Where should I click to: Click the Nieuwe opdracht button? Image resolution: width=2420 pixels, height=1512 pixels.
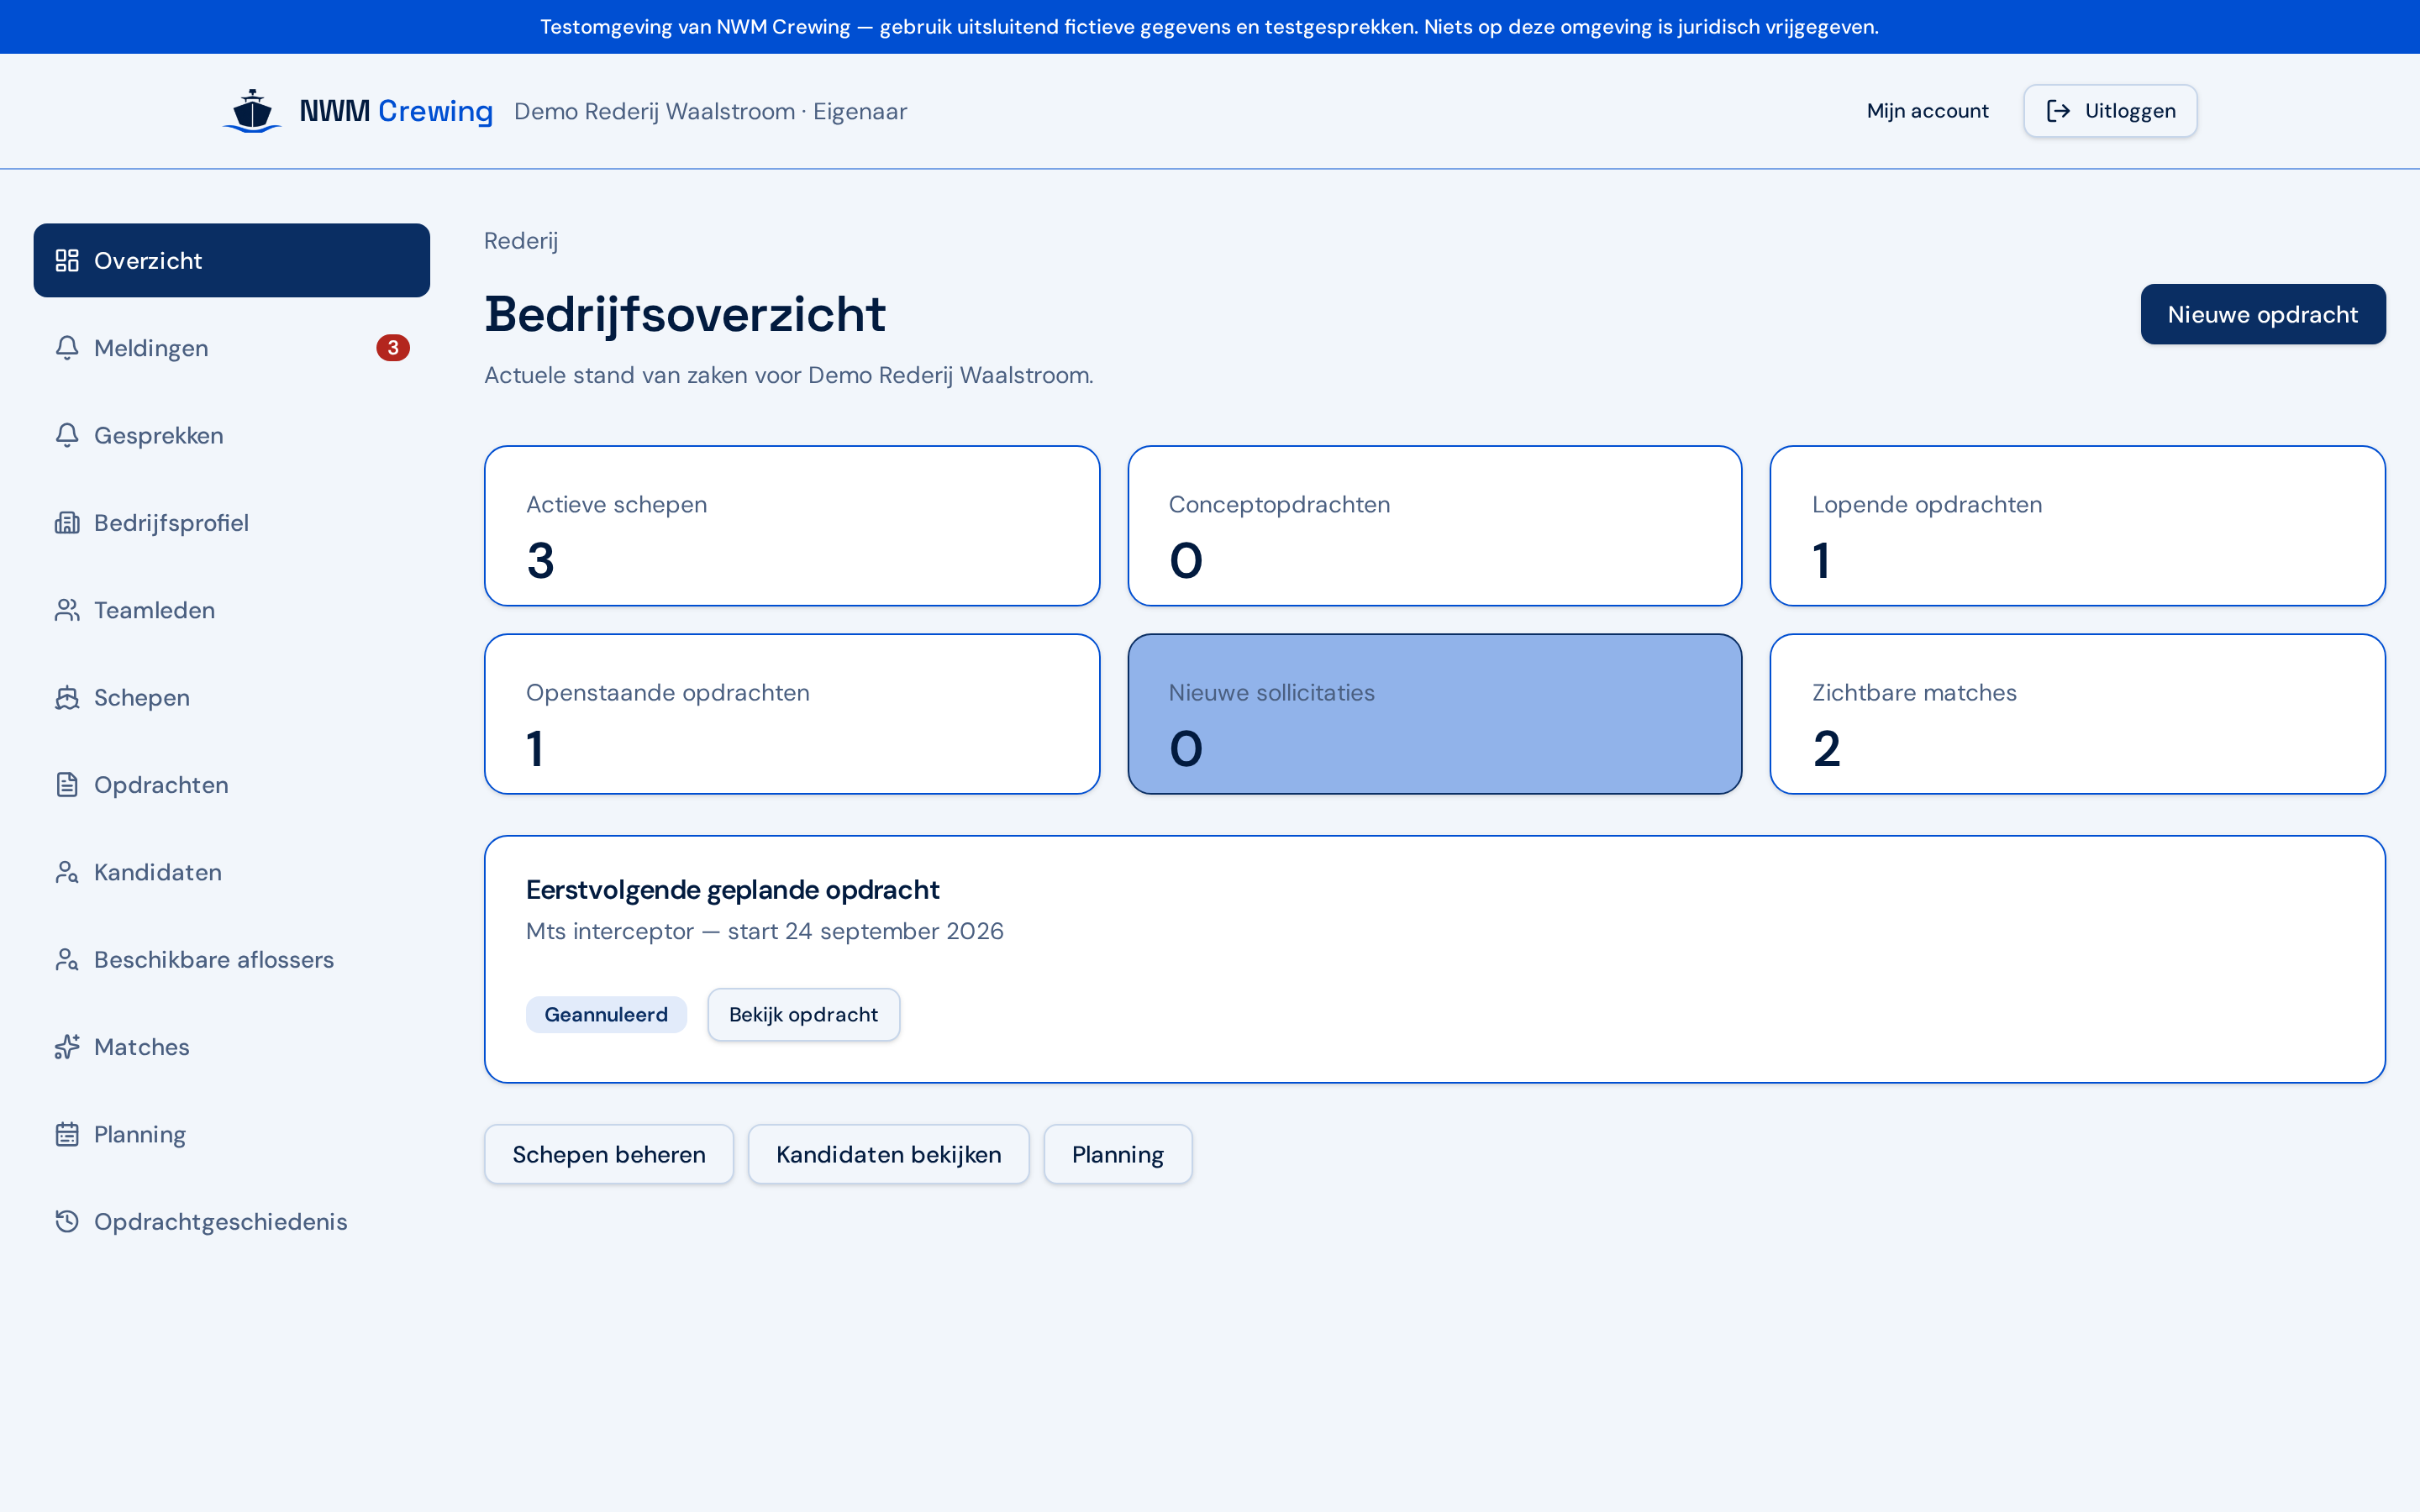tap(2263, 314)
